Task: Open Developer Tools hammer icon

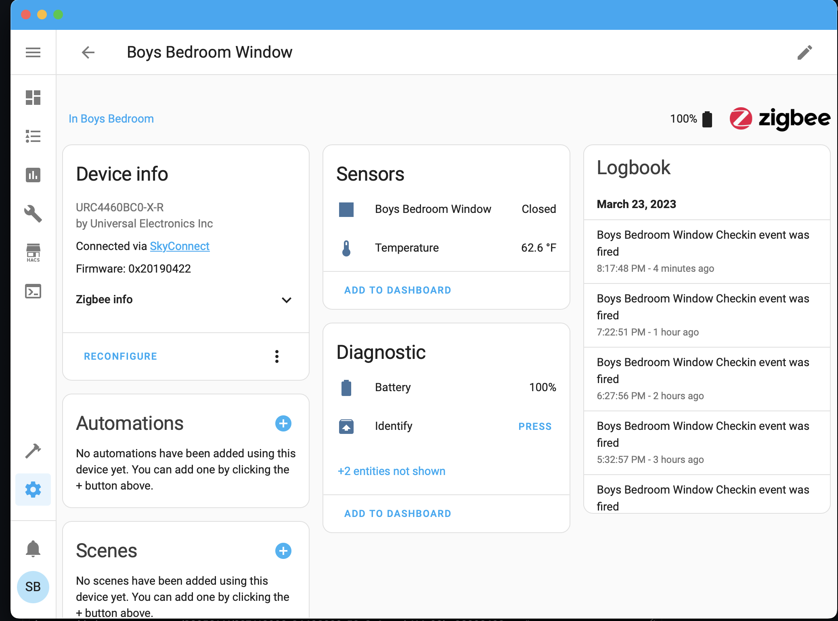Action: click(33, 451)
